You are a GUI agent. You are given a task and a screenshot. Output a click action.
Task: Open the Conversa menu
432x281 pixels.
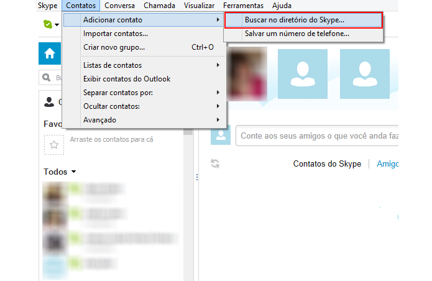coord(119,6)
